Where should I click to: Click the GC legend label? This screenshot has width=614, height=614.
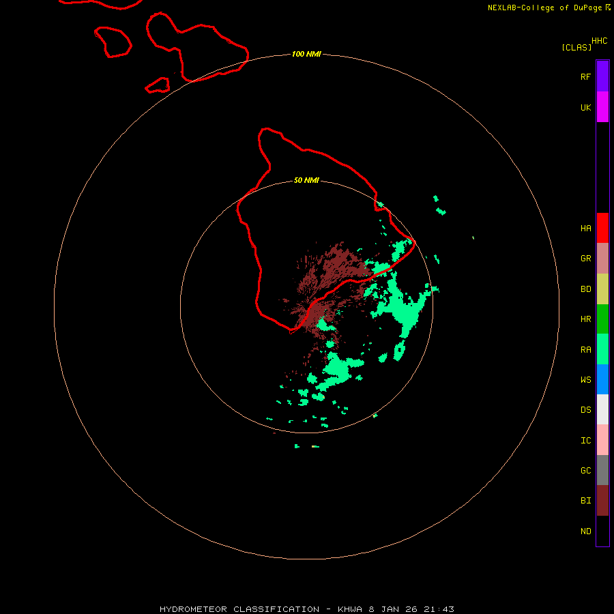[585, 471]
